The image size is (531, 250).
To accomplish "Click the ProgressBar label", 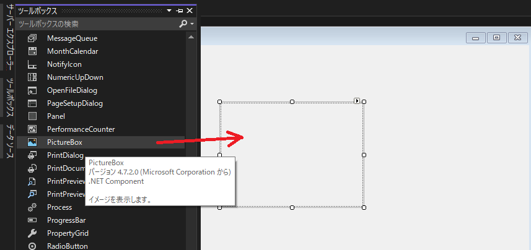I will (x=66, y=220).
